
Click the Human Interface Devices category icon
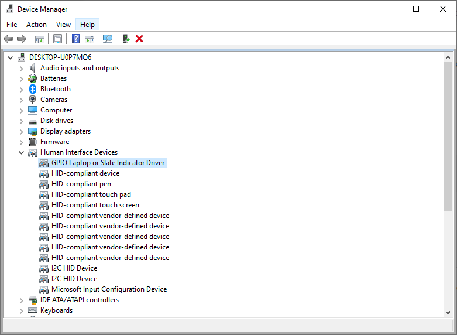coord(33,153)
